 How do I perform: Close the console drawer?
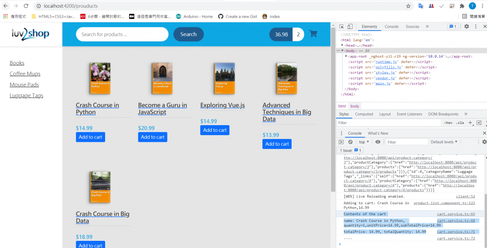click(x=484, y=133)
